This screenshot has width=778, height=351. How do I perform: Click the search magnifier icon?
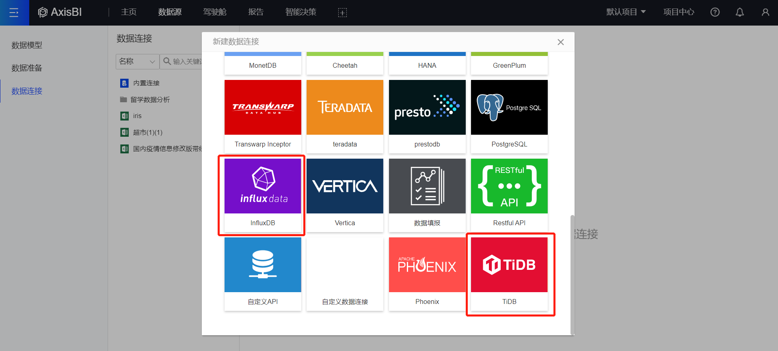click(x=167, y=61)
